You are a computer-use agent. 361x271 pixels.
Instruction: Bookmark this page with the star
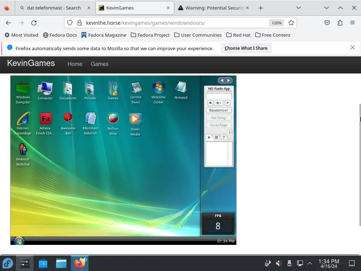click(291, 23)
